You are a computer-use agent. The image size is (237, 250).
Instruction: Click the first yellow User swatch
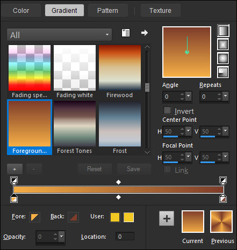click(x=115, y=217)
